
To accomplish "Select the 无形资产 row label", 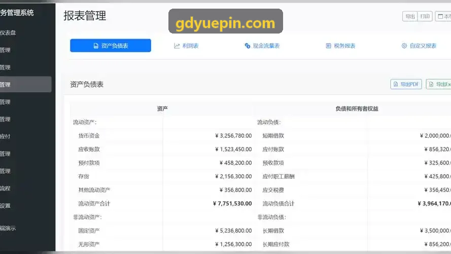I will pyautogui.click(x=89, y=244).
